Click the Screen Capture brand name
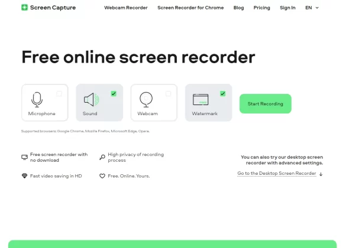The height and width of the screenshot is (248, 343). [x=53, y=8]
